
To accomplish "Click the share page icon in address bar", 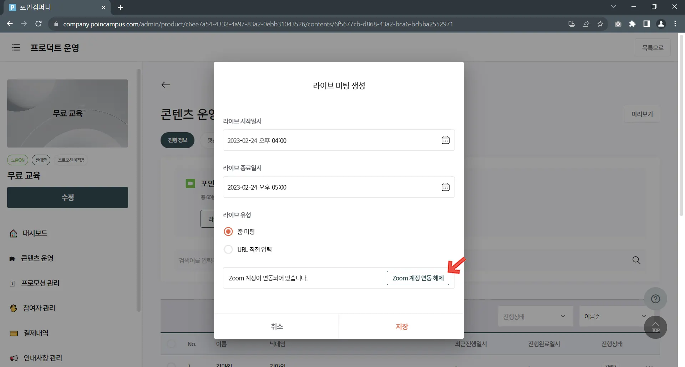I will point(586,24).
